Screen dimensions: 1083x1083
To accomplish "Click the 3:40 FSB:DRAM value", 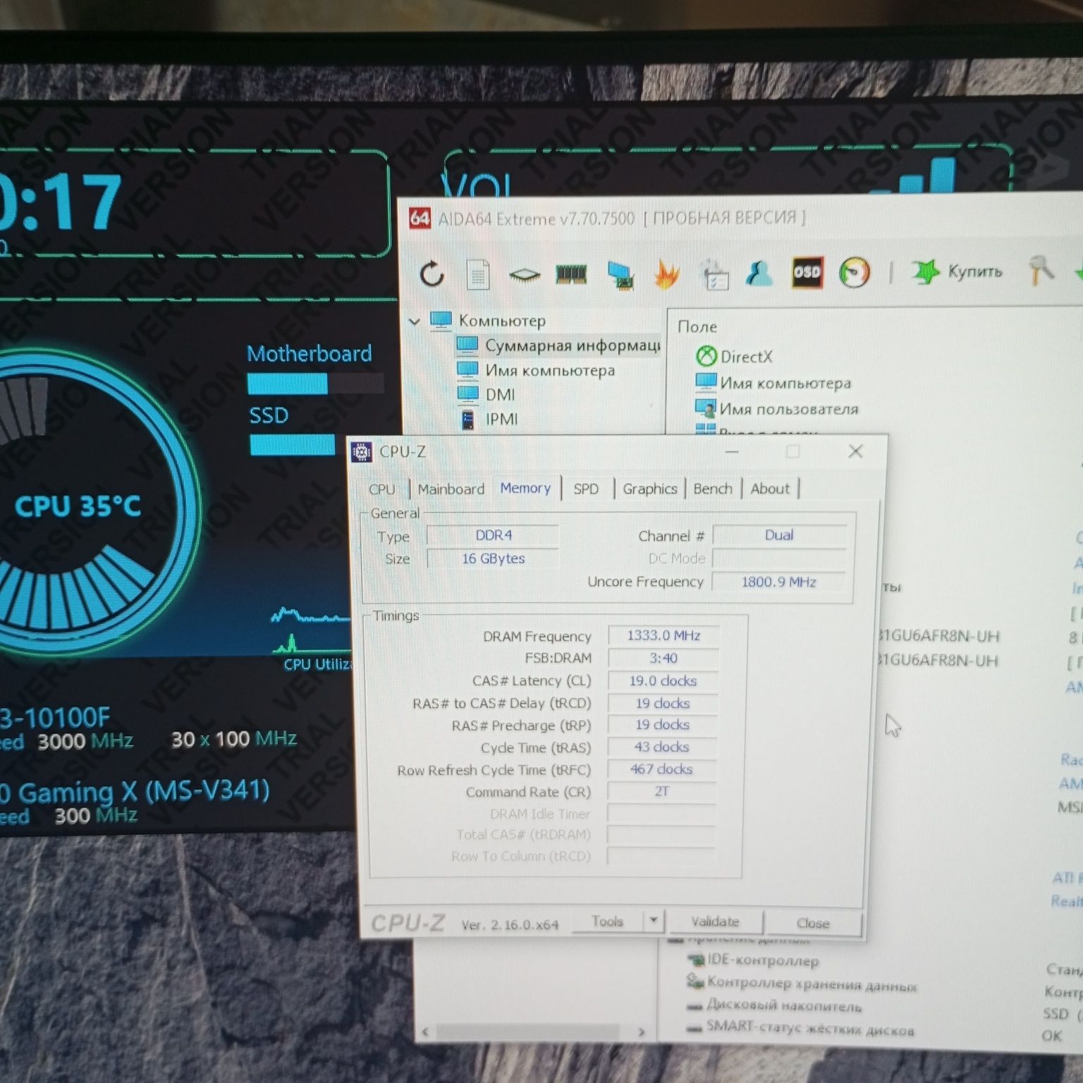I will [x=663, y=658].
